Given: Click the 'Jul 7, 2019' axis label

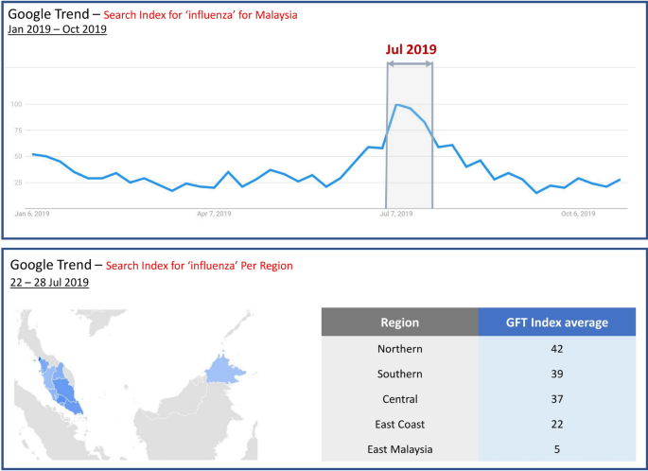Looking at the screenshot, I should [x=396, y=214].
